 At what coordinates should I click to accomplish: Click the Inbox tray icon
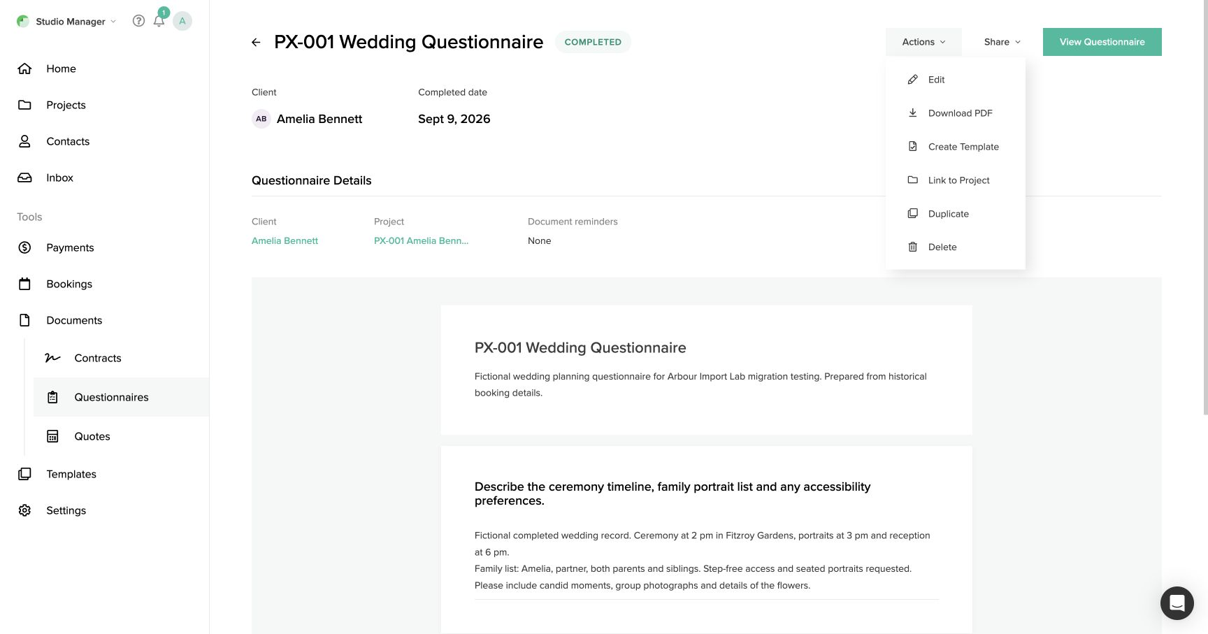click(x=24, y=178)
